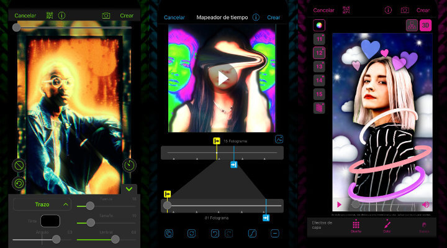Click the blue copy layers icon
The width and height of the screenshot is (447, 248).
click(x=169, y=234)
